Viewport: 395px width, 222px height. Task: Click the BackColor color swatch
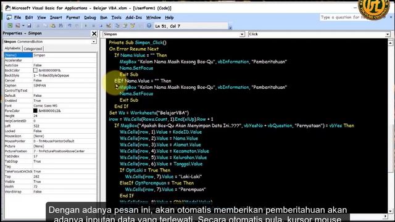tap(35, 70)
